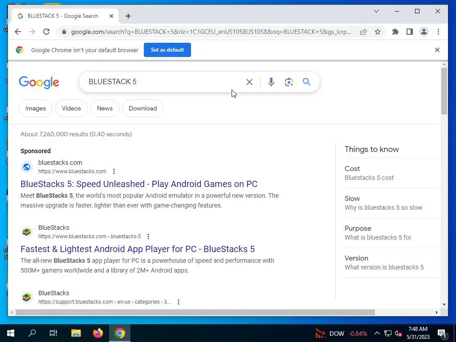The height and width of the screenshot is (342, 456).
Task: Open the network status tray icon
Action: pos(388,333)
